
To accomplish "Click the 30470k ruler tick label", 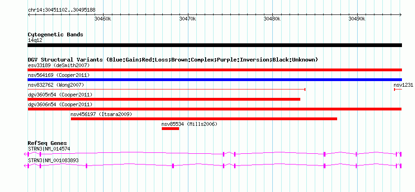I will 187,19.
